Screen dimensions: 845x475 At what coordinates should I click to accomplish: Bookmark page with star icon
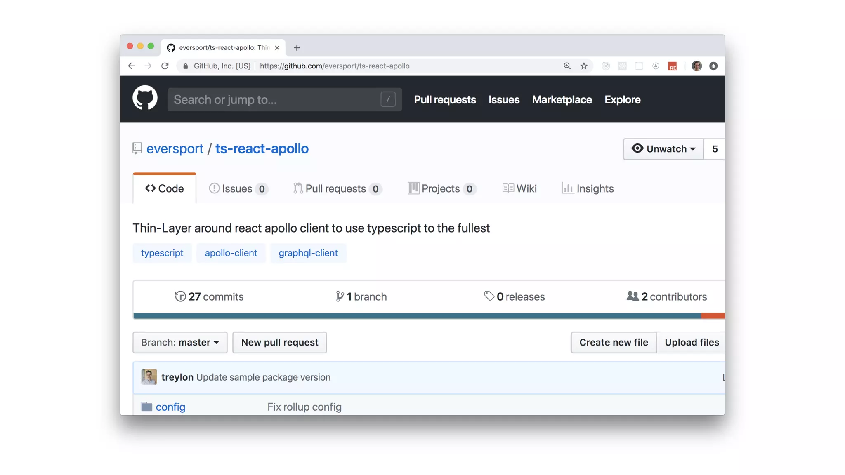584,66
